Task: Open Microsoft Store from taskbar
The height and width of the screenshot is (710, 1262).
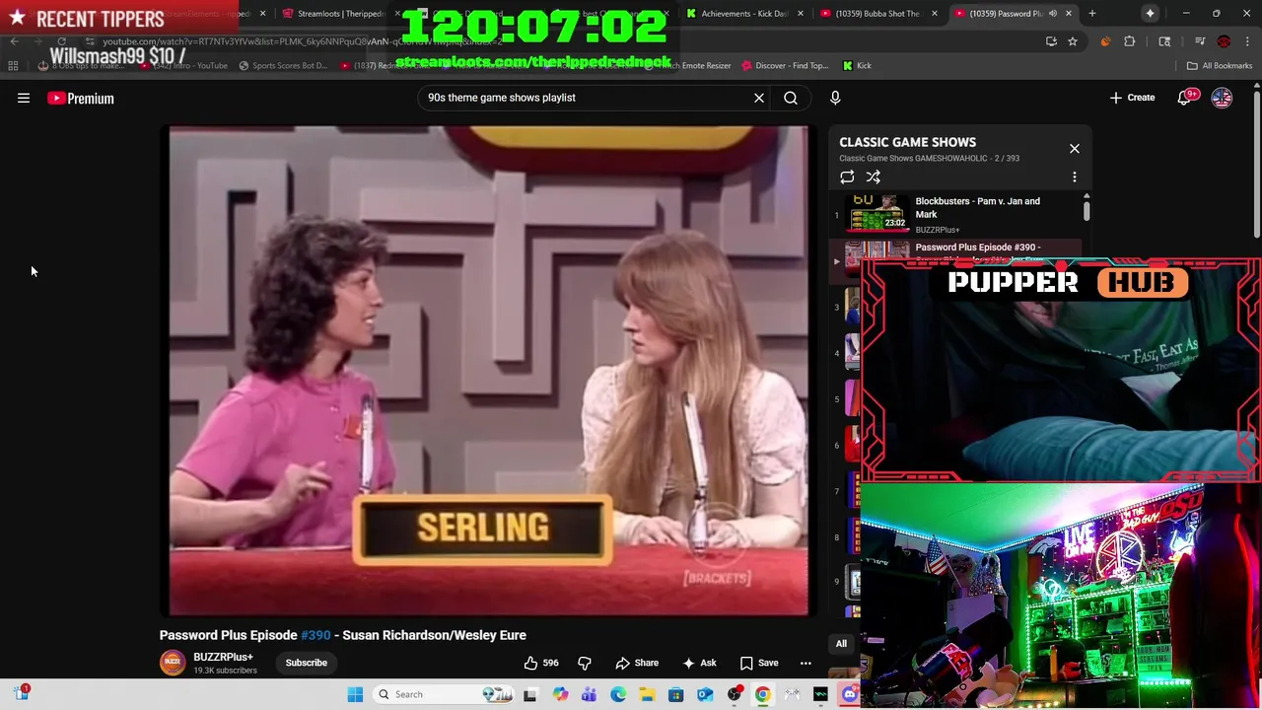Action: 675,694
